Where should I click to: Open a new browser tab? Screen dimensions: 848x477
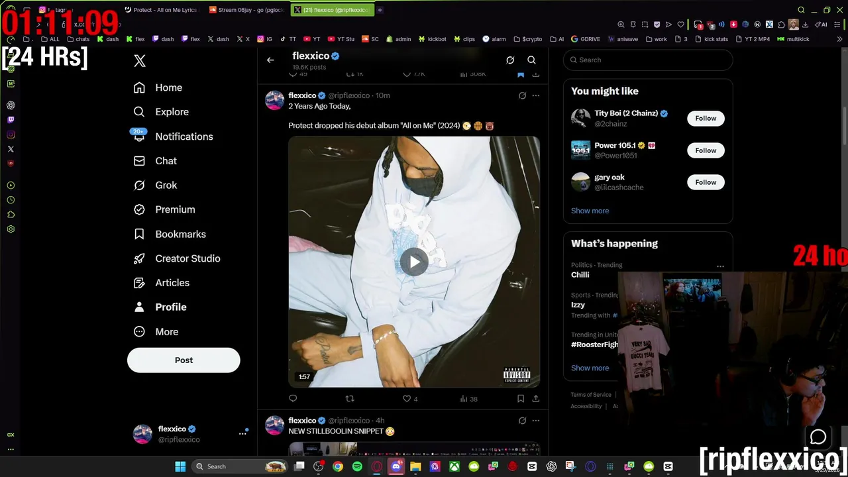click(x=380, y=10)
